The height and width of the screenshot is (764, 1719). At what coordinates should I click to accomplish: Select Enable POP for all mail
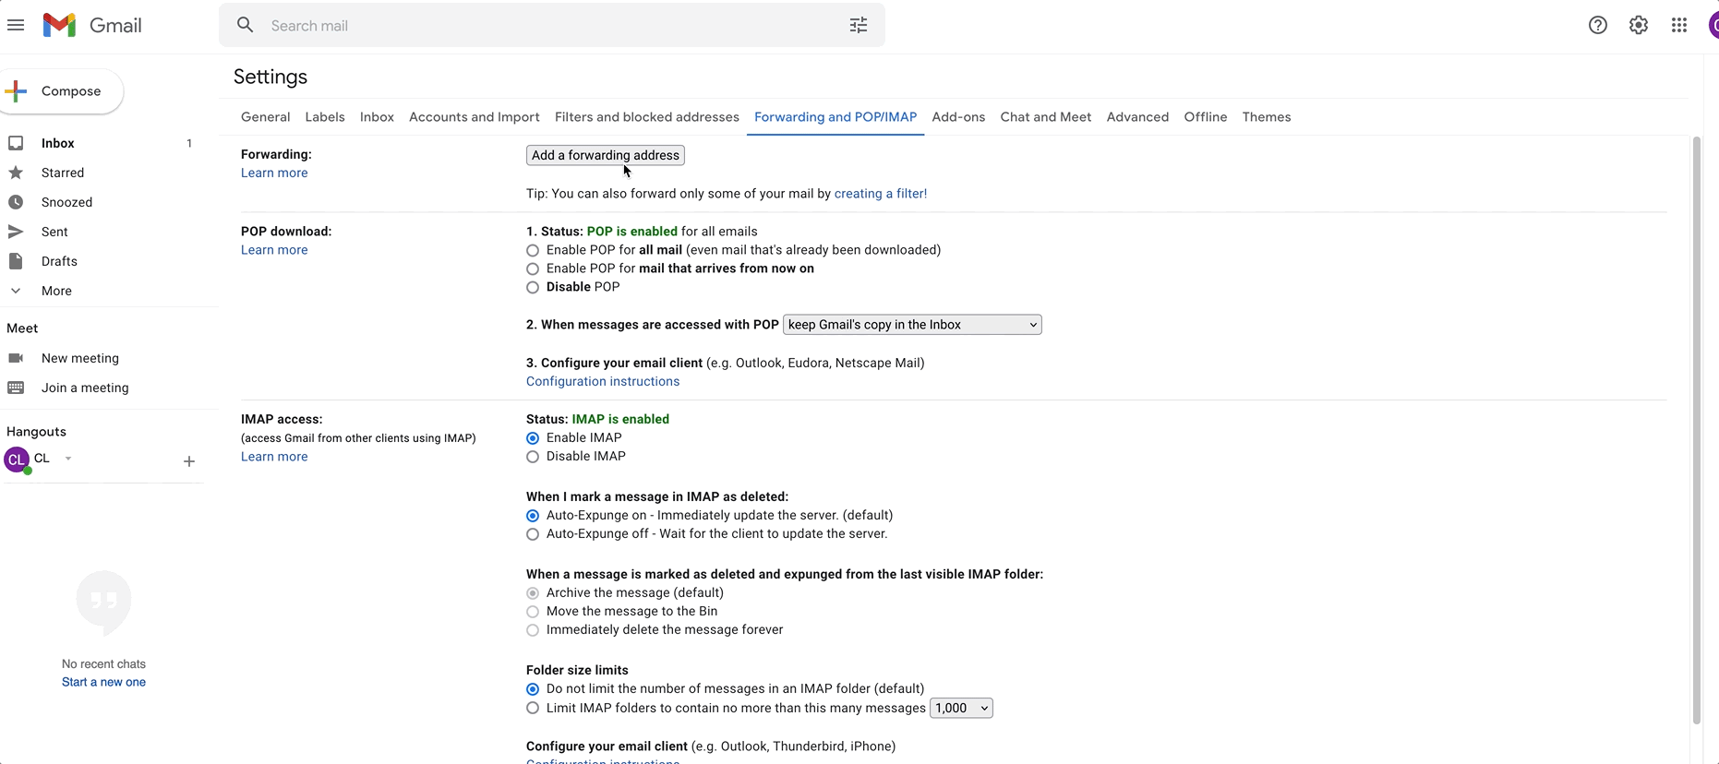tap(533, 250)
